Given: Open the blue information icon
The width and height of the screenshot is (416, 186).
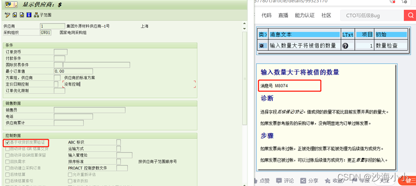Looking at the screenshot, I should click(29, 15).
